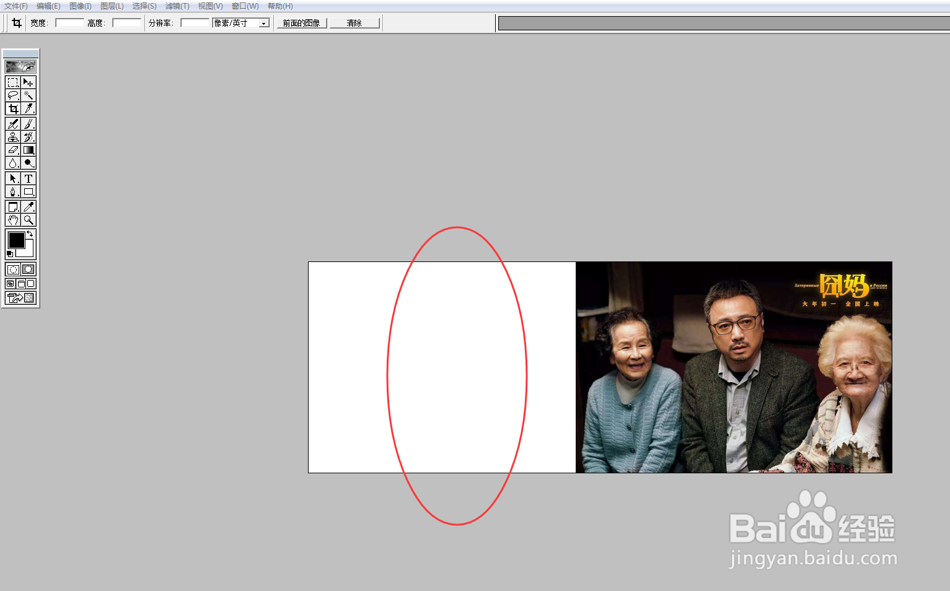Click the toolbox title bar
The height and width of the screenshot is (591, 950).
[20, 54]
